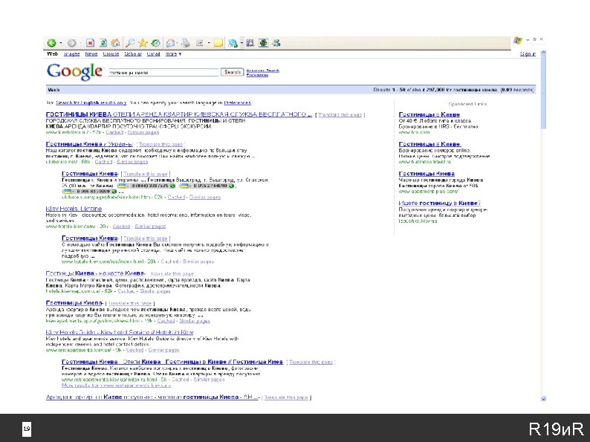Expand the Google 'more' dropdown

pyautogui.click(x=173, y=54)
